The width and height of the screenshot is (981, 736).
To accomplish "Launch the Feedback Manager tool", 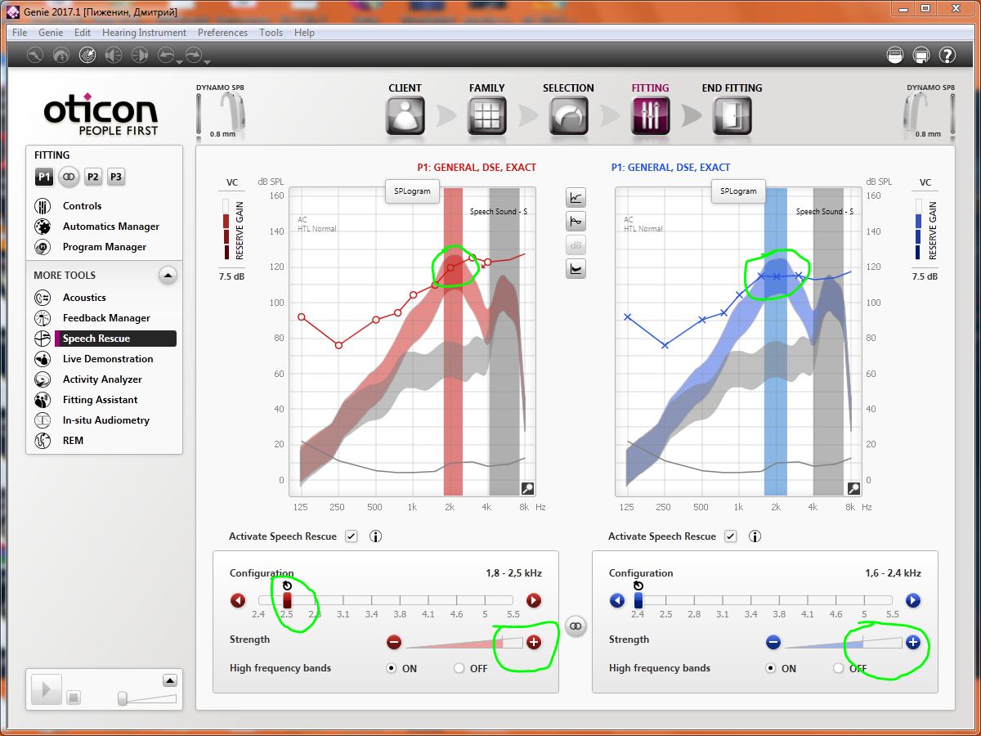I will click(106, 318).
